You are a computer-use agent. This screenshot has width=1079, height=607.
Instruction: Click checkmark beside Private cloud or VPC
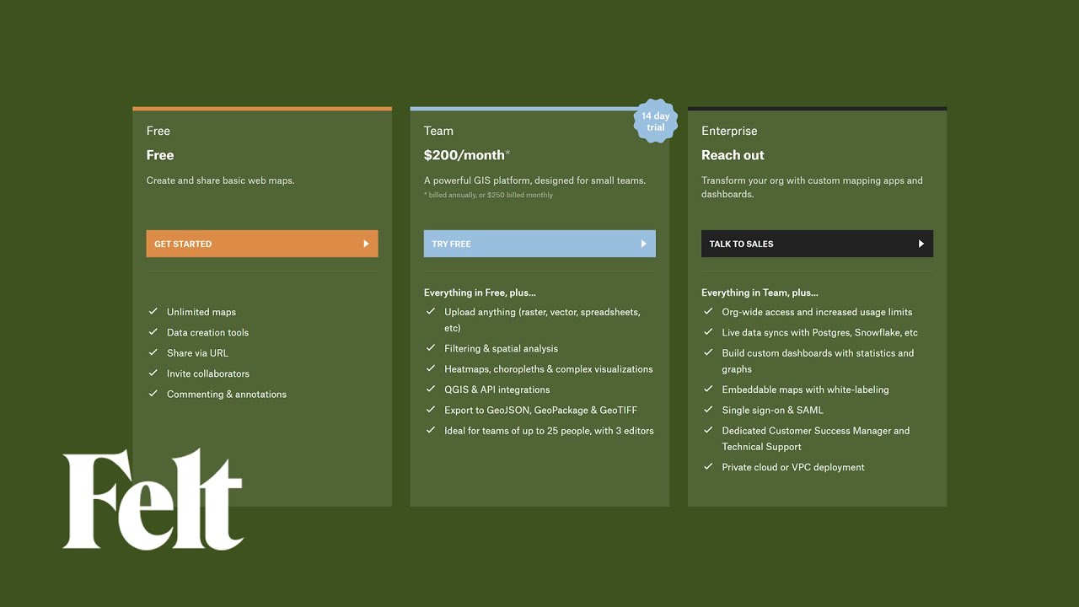[x=707, y=466]
